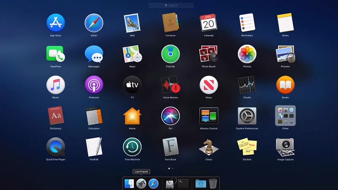Launch QuickTime Player
The height and width of the screenshot is (190, 338).
tap(56, 147)
